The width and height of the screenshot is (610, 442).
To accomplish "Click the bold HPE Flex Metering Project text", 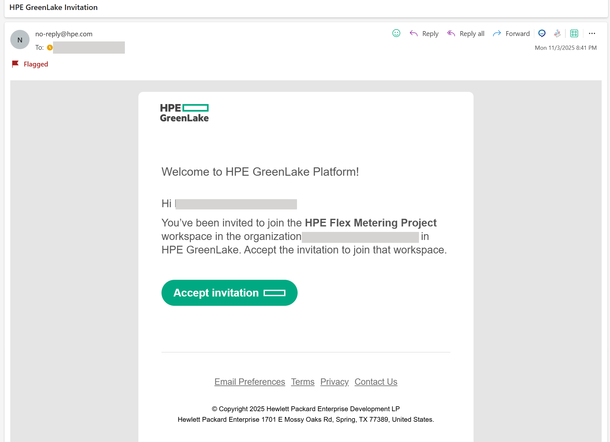I will pos(371,223).
